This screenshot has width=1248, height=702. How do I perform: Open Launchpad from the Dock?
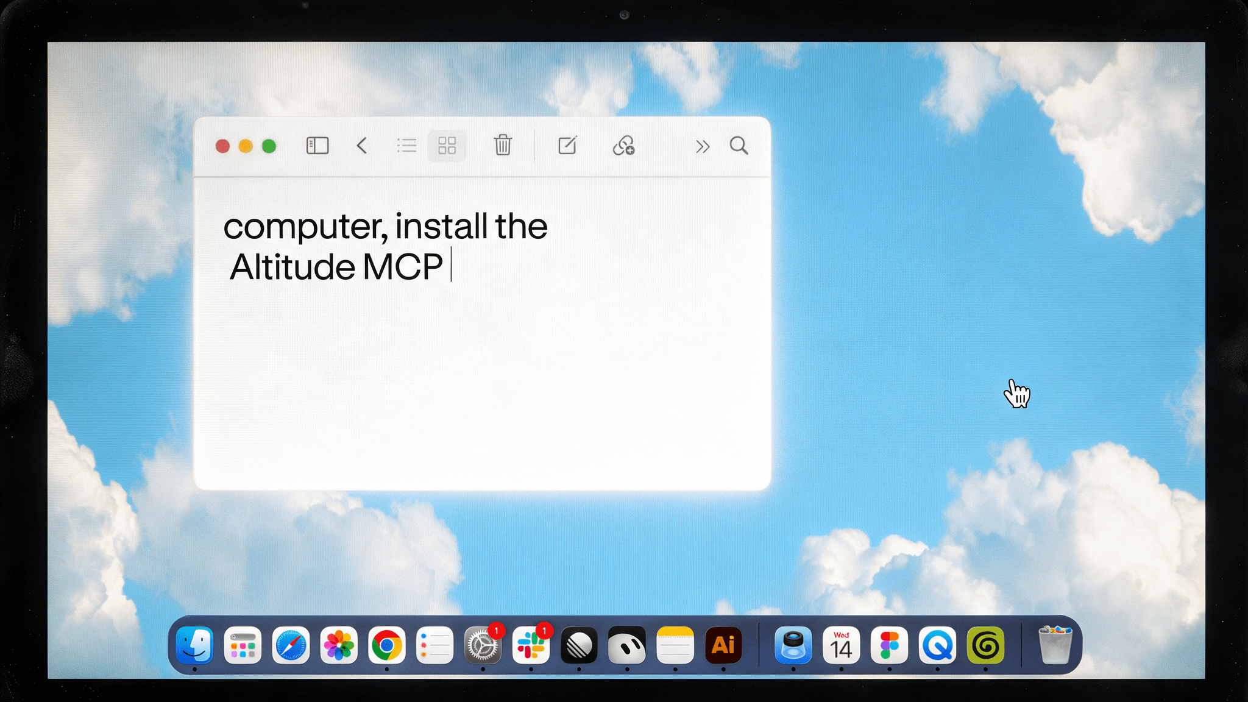point(243,645)
